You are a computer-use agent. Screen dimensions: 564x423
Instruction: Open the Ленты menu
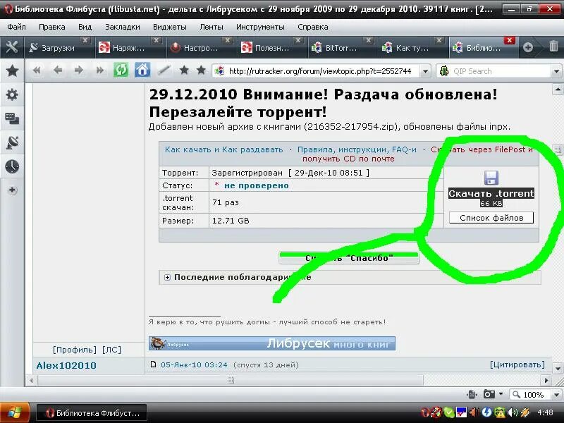[x=211, y=27]
